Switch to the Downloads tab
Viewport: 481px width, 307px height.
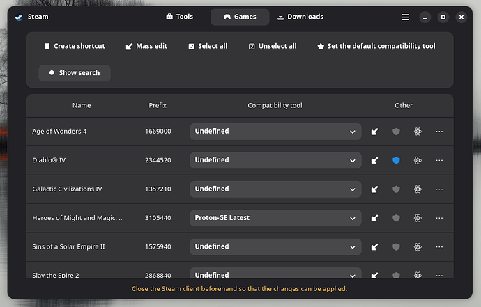(300, 17)
